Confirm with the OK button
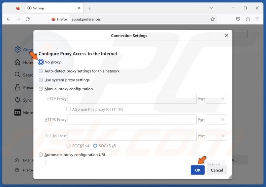This screenshot has width=266, height=187. (x=198, y=170)
